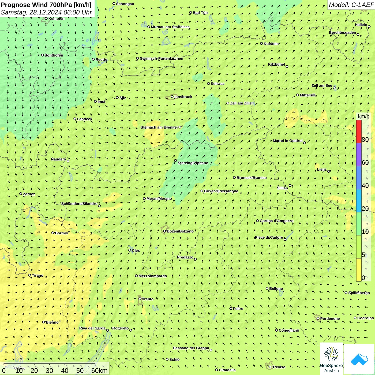Click the 'Spilimbergo' label
The image size is (375, 375).
pyautogui.click(x=359, y=293)
